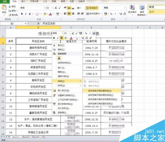Select the 适中 cell style in gallery
Viewport: 165px width, 142px height.
pos(156,12)
